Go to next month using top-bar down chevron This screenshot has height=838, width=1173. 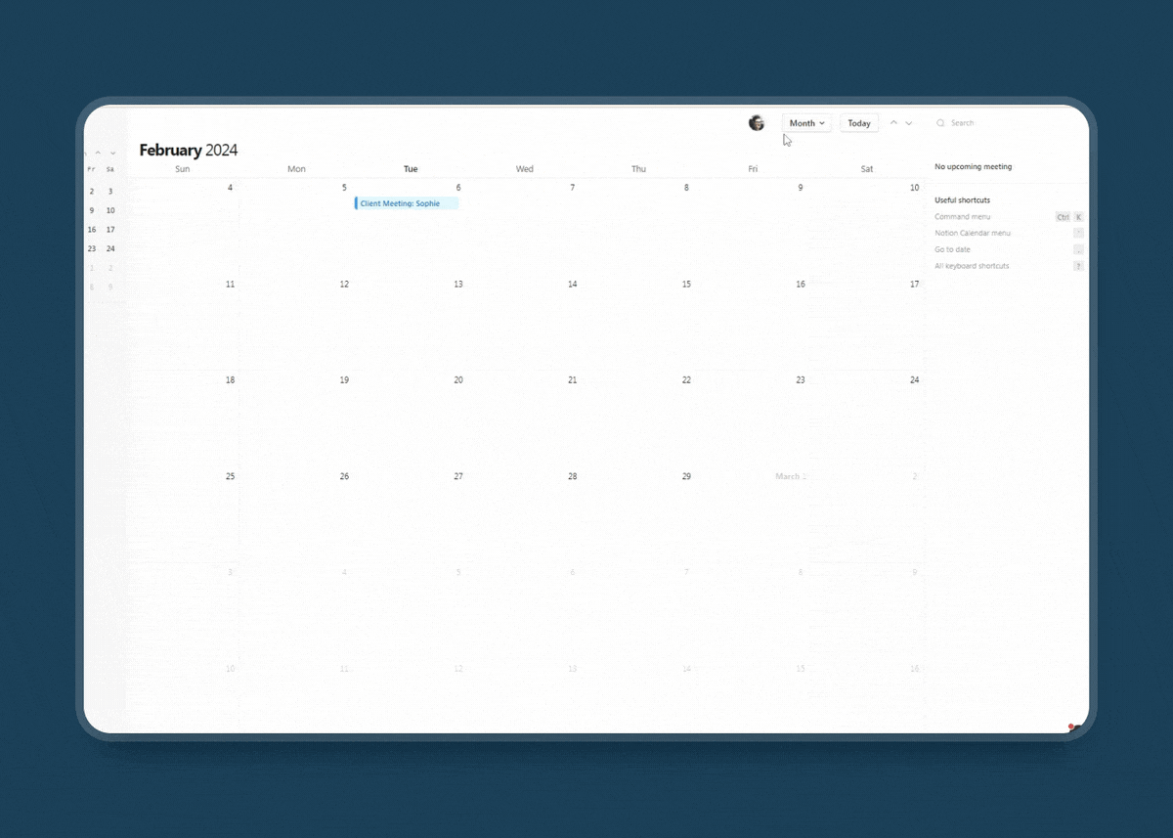coord(909,123)
